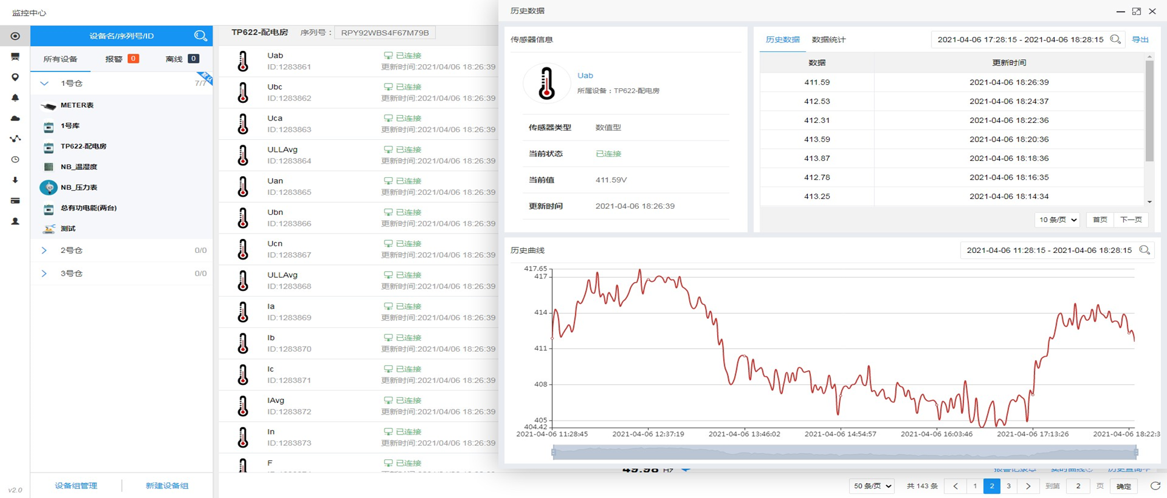
Task: Expand the 2号仓 device group
Action: 44,251
